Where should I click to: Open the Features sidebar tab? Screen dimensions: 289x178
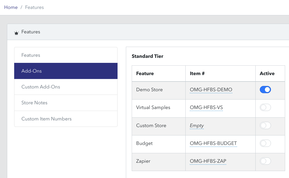[x=66, y=55]
